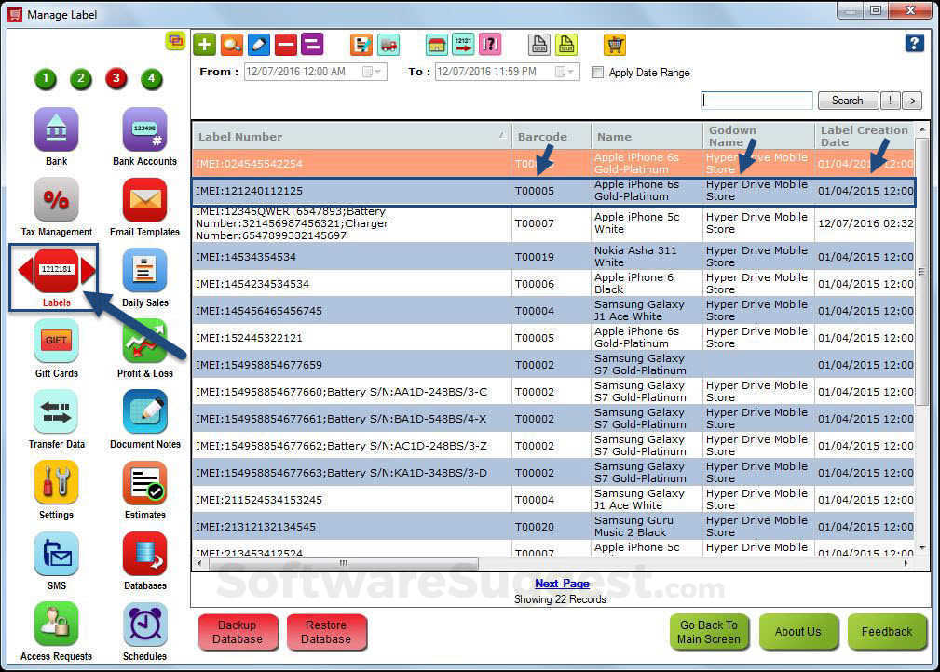Enable the Apply Date Range checkbox
940x672 pixels.
click(598, 73)
